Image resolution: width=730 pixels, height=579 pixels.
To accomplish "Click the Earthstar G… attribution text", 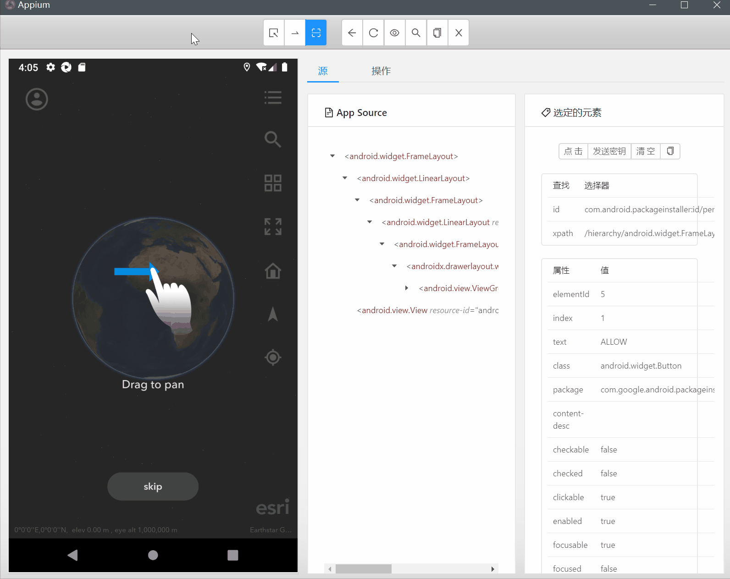I will coord(271,530).
